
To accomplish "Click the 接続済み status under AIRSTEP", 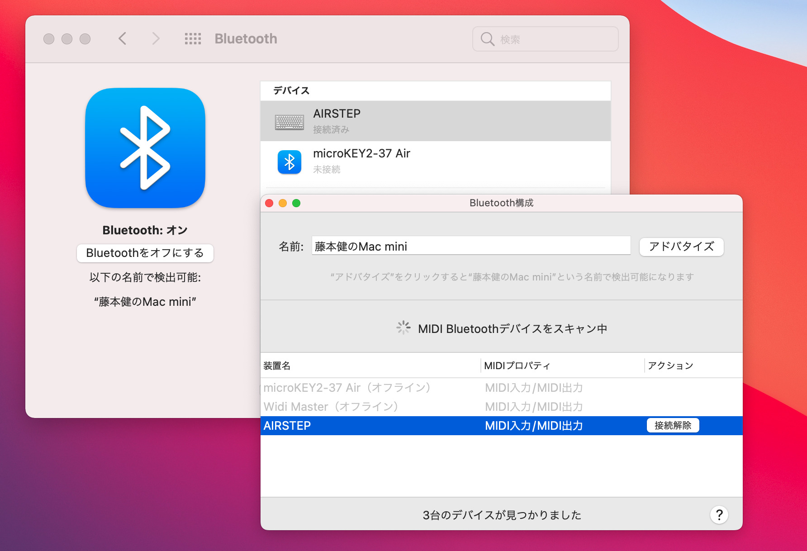I will tap(331, 129).
